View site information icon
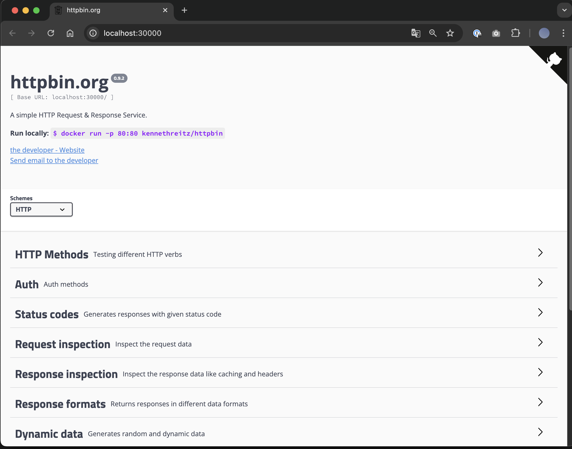Viewport: 572px width, 449px height. [93, 33]
